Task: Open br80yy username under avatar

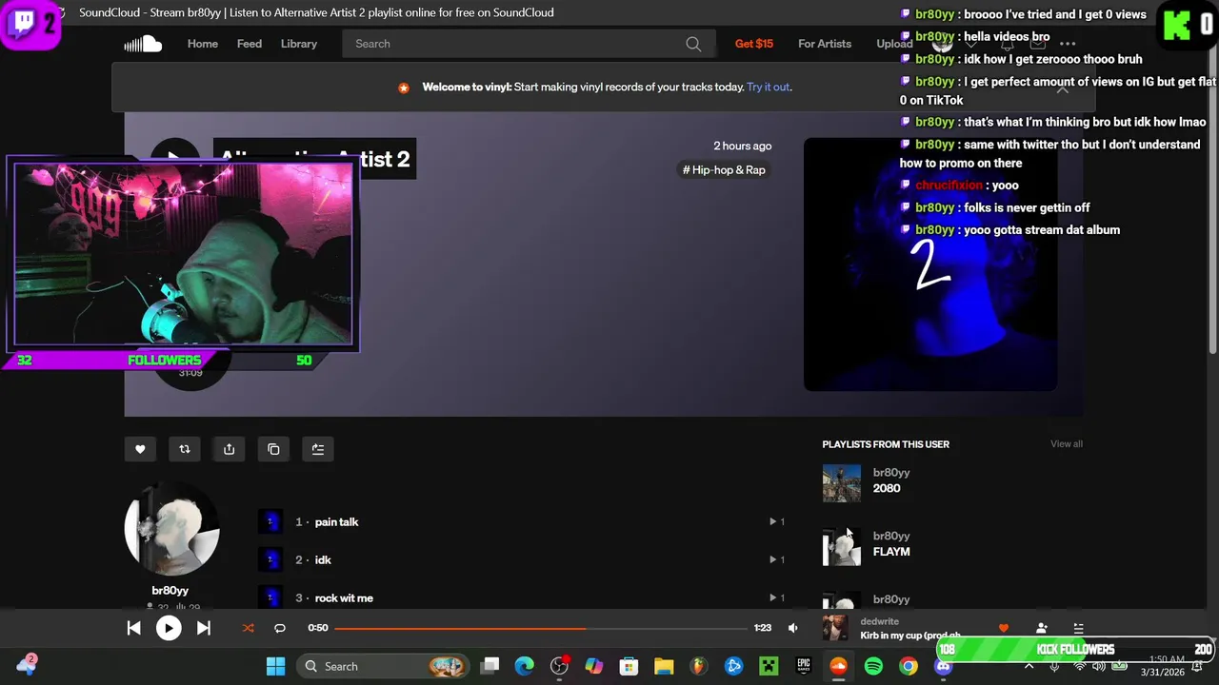Action: click(170, 591)
